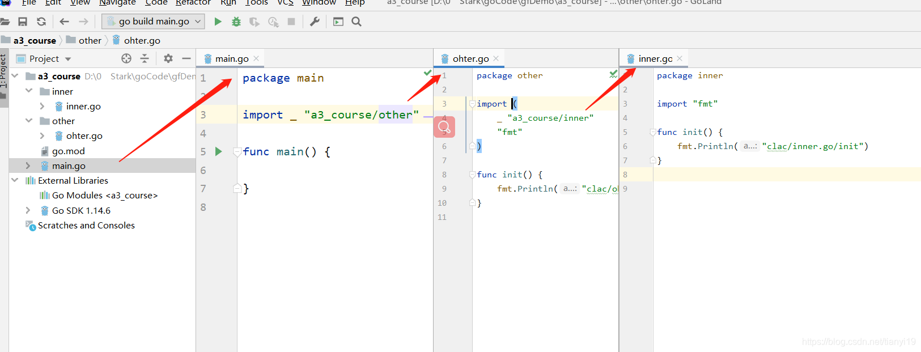Viewport: 921px width, 352px height.
Task: Open the Edit menu
Action: 53,2
